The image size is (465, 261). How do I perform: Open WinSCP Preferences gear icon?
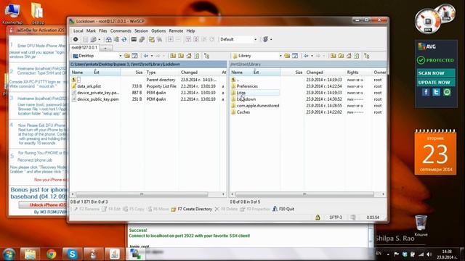76,39
